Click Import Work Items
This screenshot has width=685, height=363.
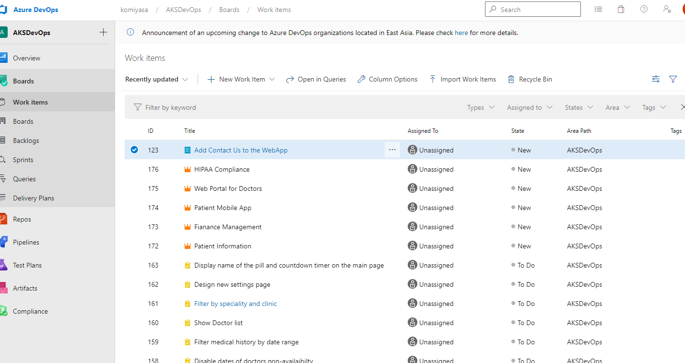[462, 79]
